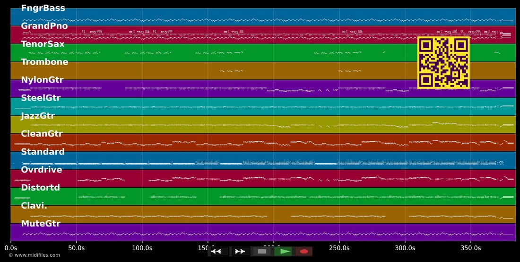520x262 pixels.
Task: Select the Trombone track label
Action: 44,62
